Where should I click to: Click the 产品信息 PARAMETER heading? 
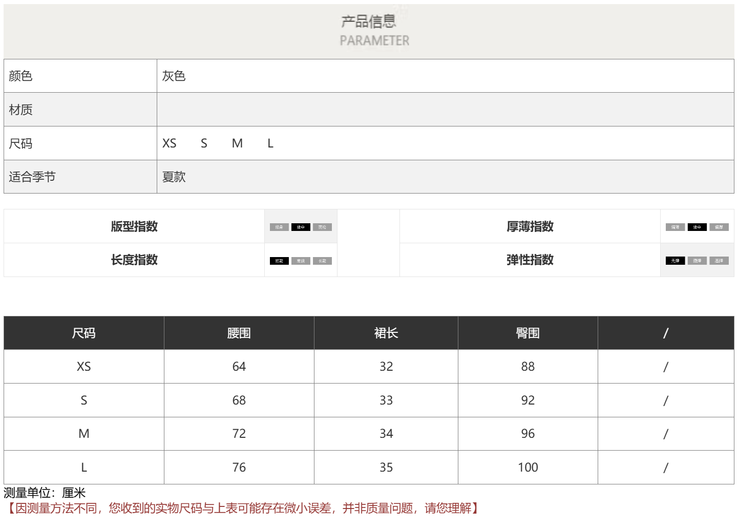[x=375, y=30]
